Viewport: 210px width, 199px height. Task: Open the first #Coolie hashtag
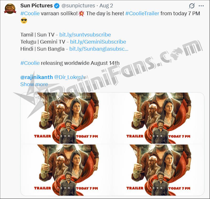click(x=30, y=14)
